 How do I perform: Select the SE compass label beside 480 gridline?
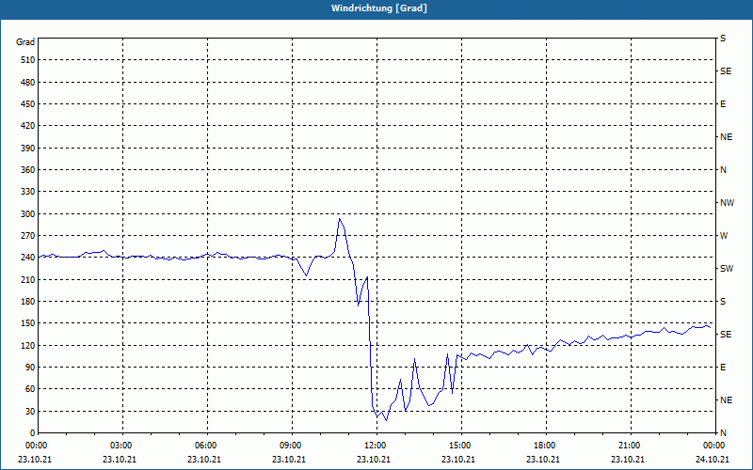(726, 71)
